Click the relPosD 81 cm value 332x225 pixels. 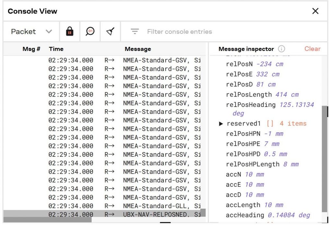[266, 84]
